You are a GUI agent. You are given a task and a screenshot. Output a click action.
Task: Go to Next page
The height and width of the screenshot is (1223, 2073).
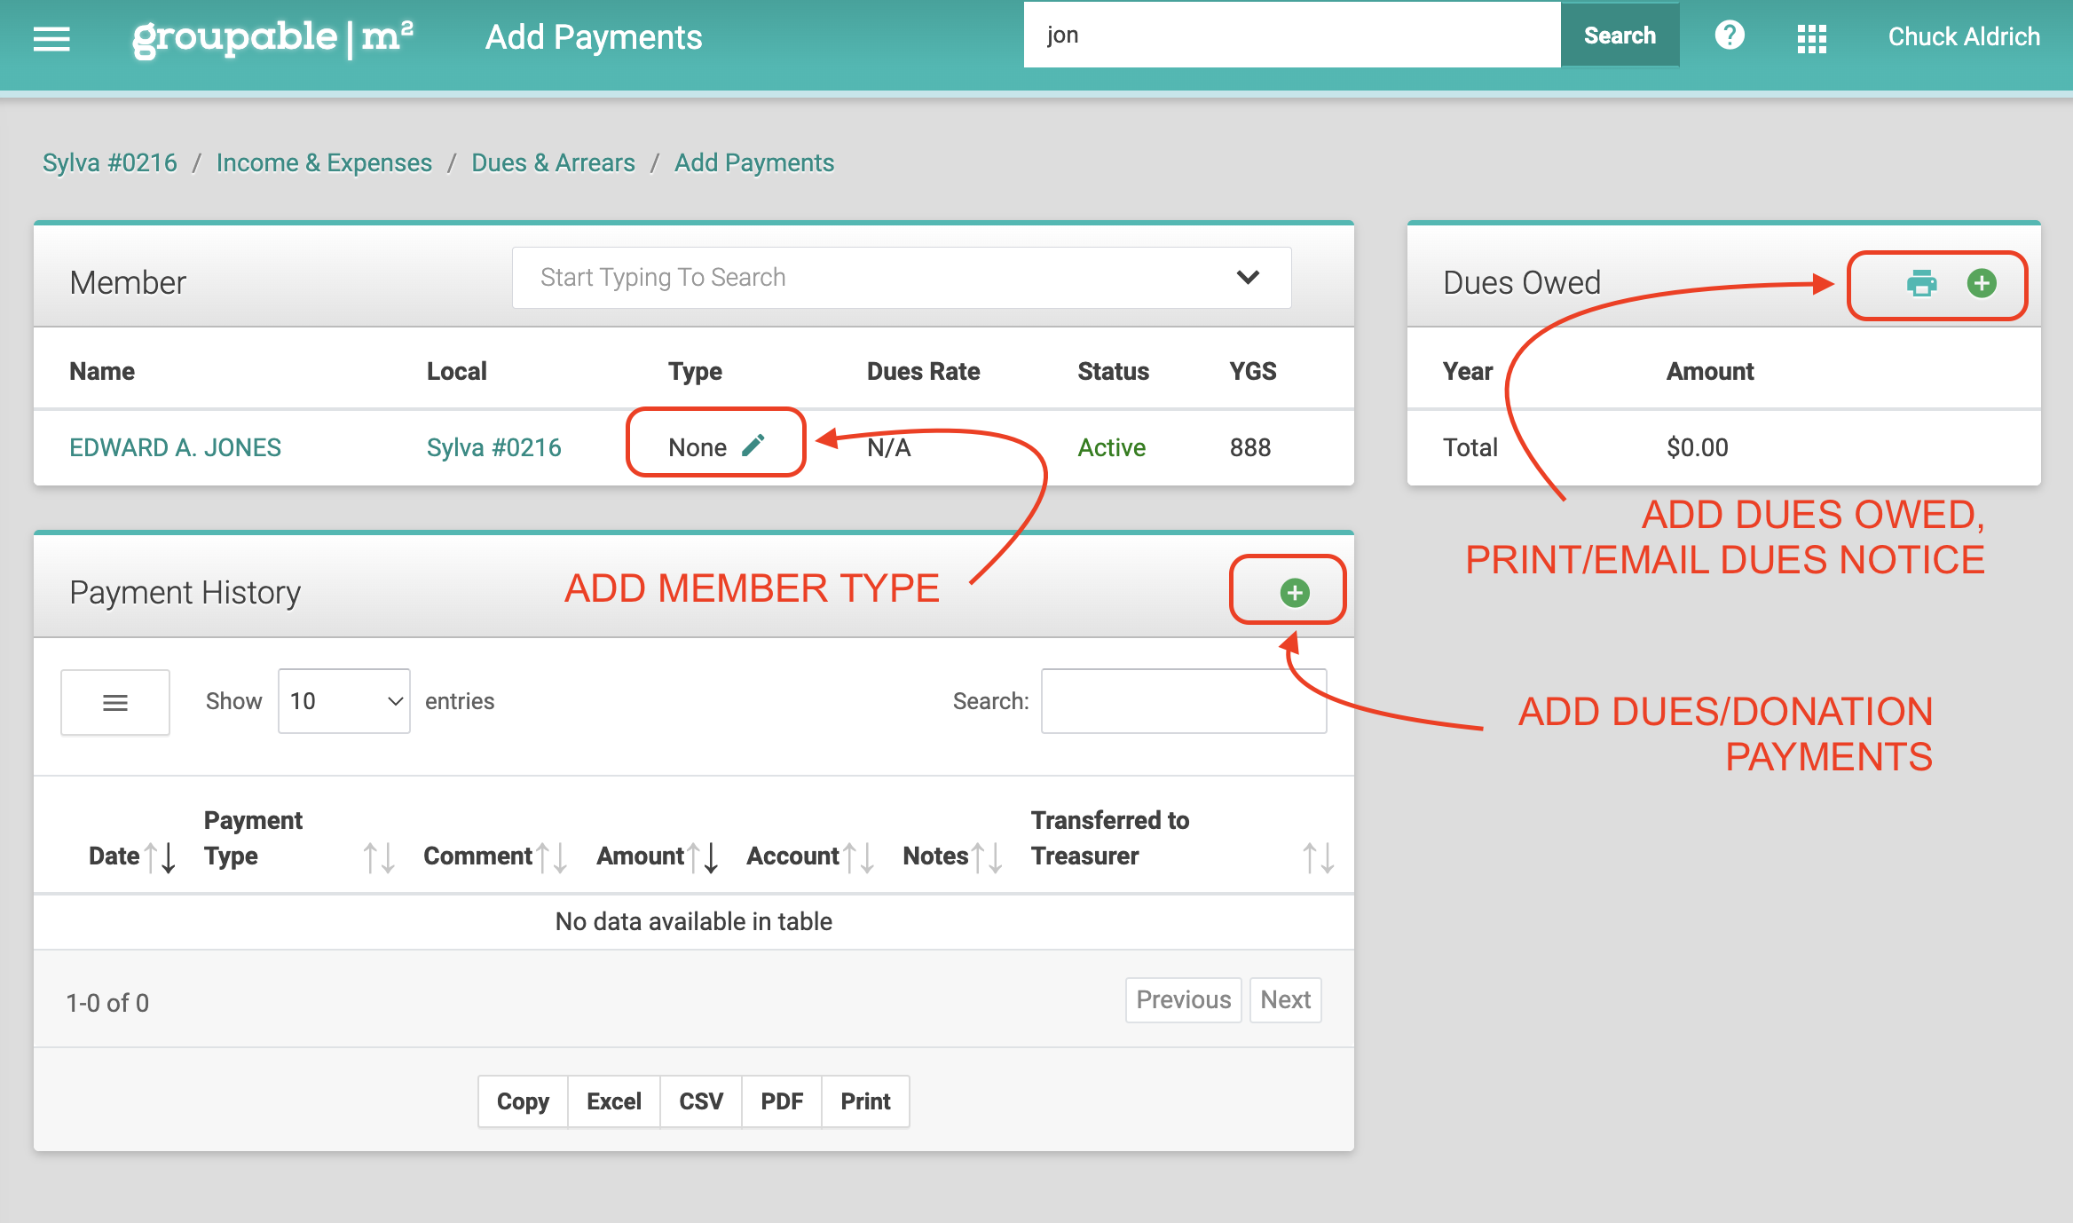tap(1286, 1000)
